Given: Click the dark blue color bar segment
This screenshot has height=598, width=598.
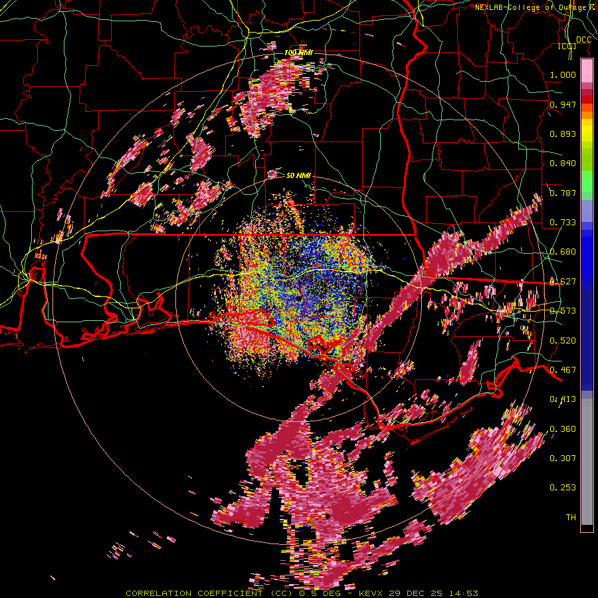Looking at the screenshot, I should pos(587,338).
